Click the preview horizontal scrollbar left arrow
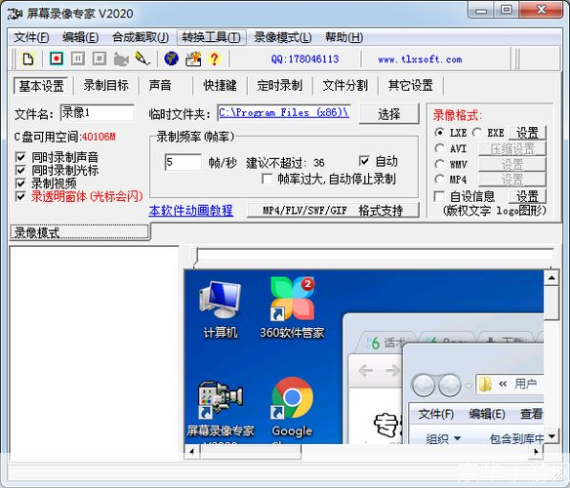The image size is (570, 488). tap(191, 452)
